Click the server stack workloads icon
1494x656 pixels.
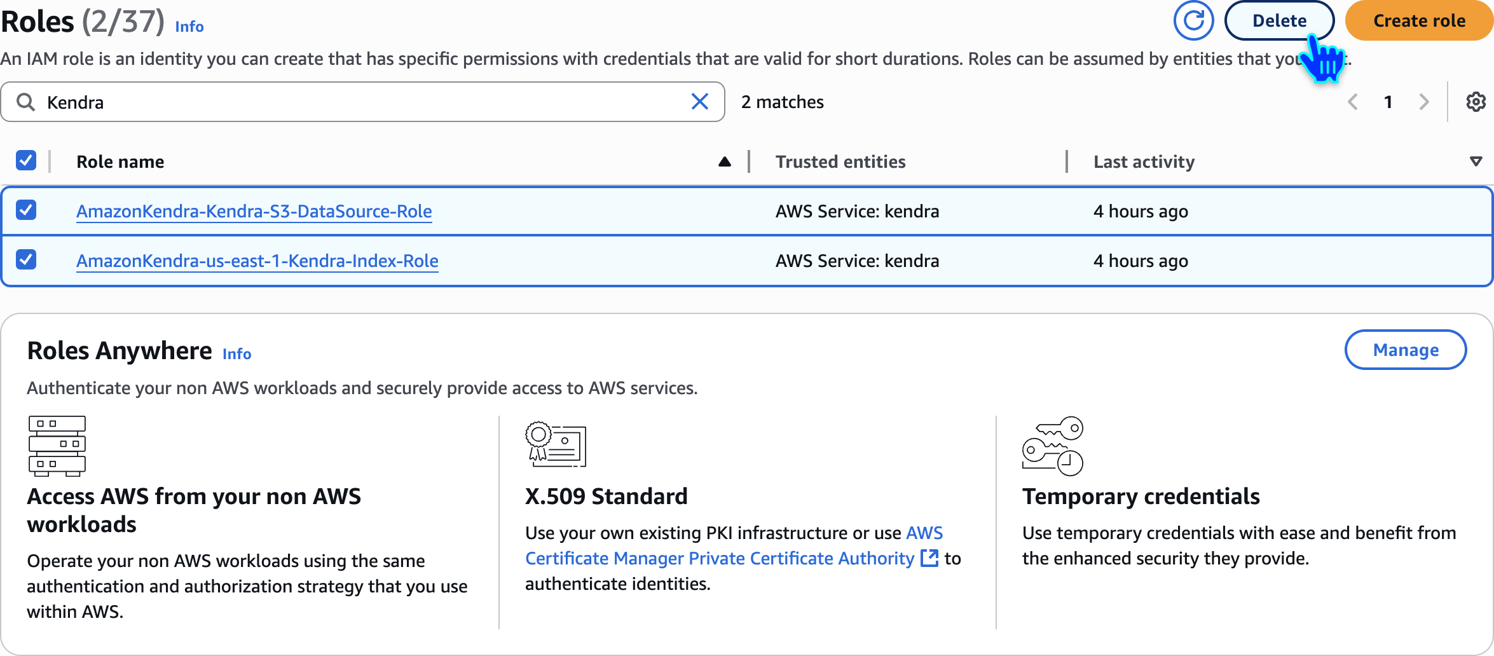(57, 446)
